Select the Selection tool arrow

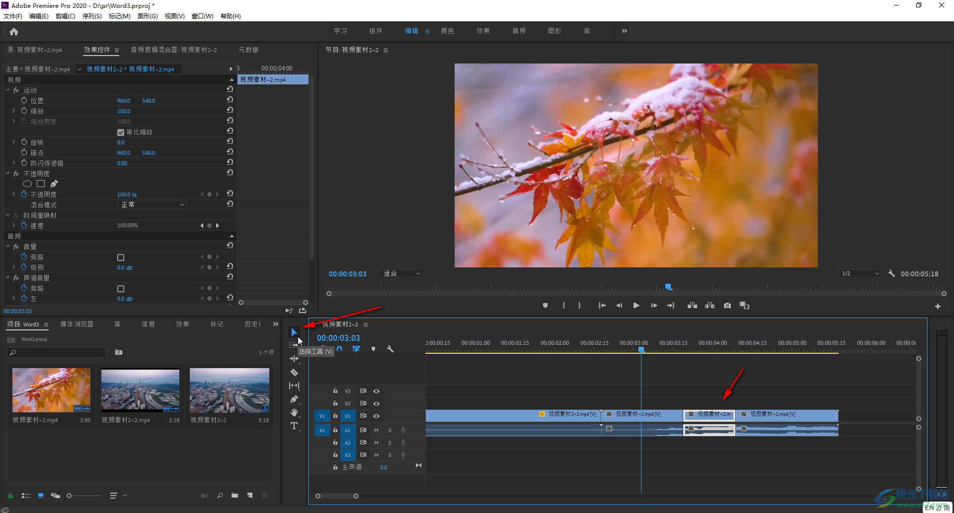coord(294,332)
